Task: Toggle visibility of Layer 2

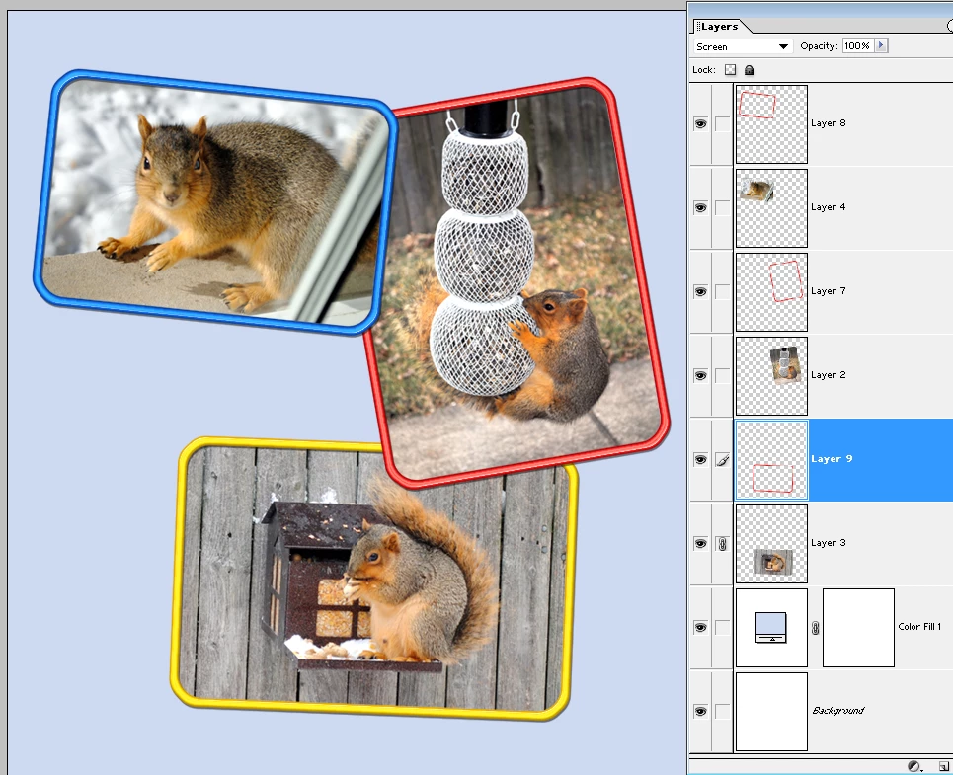Action: (x=701, y=375)
